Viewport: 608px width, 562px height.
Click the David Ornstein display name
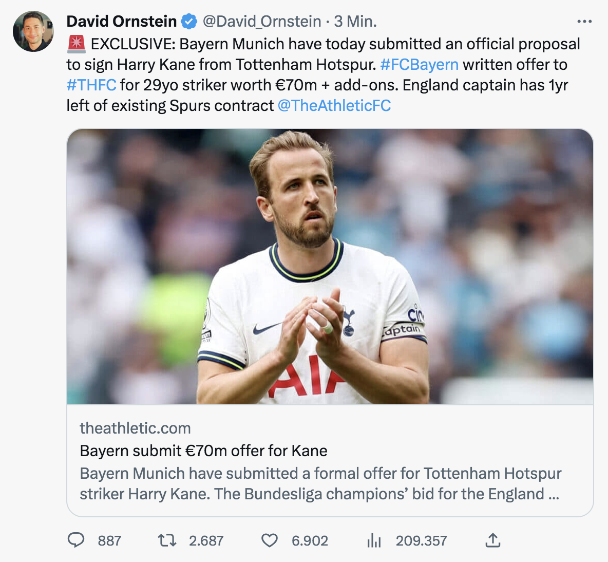coord(122,22)
